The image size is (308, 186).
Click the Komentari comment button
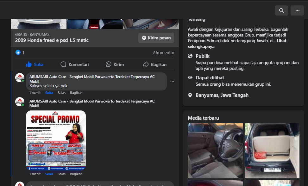(75, 64)
